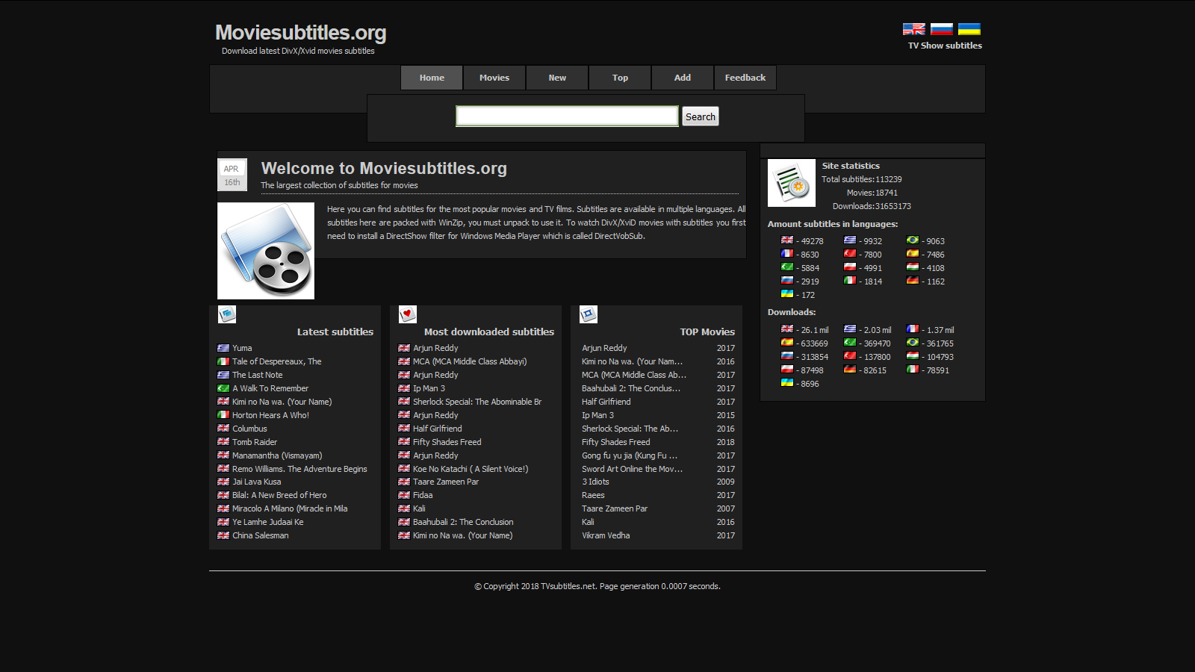Open Jai Lava Kusa subtitle
Viewport: 1195px width, 672px height.
pos(257,482)
